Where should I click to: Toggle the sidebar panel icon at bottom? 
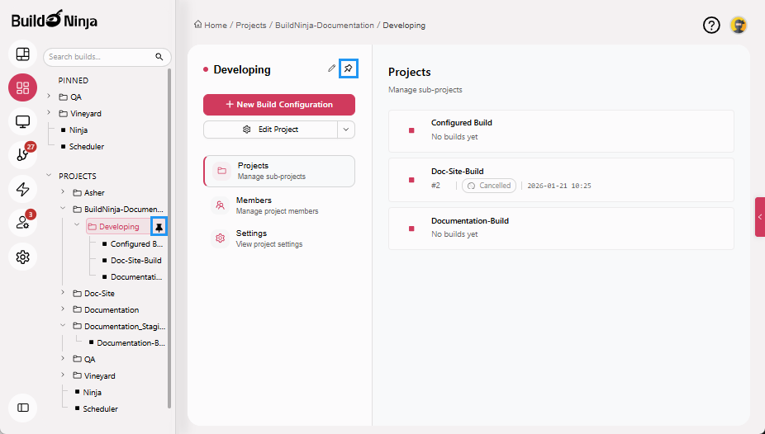23,408
